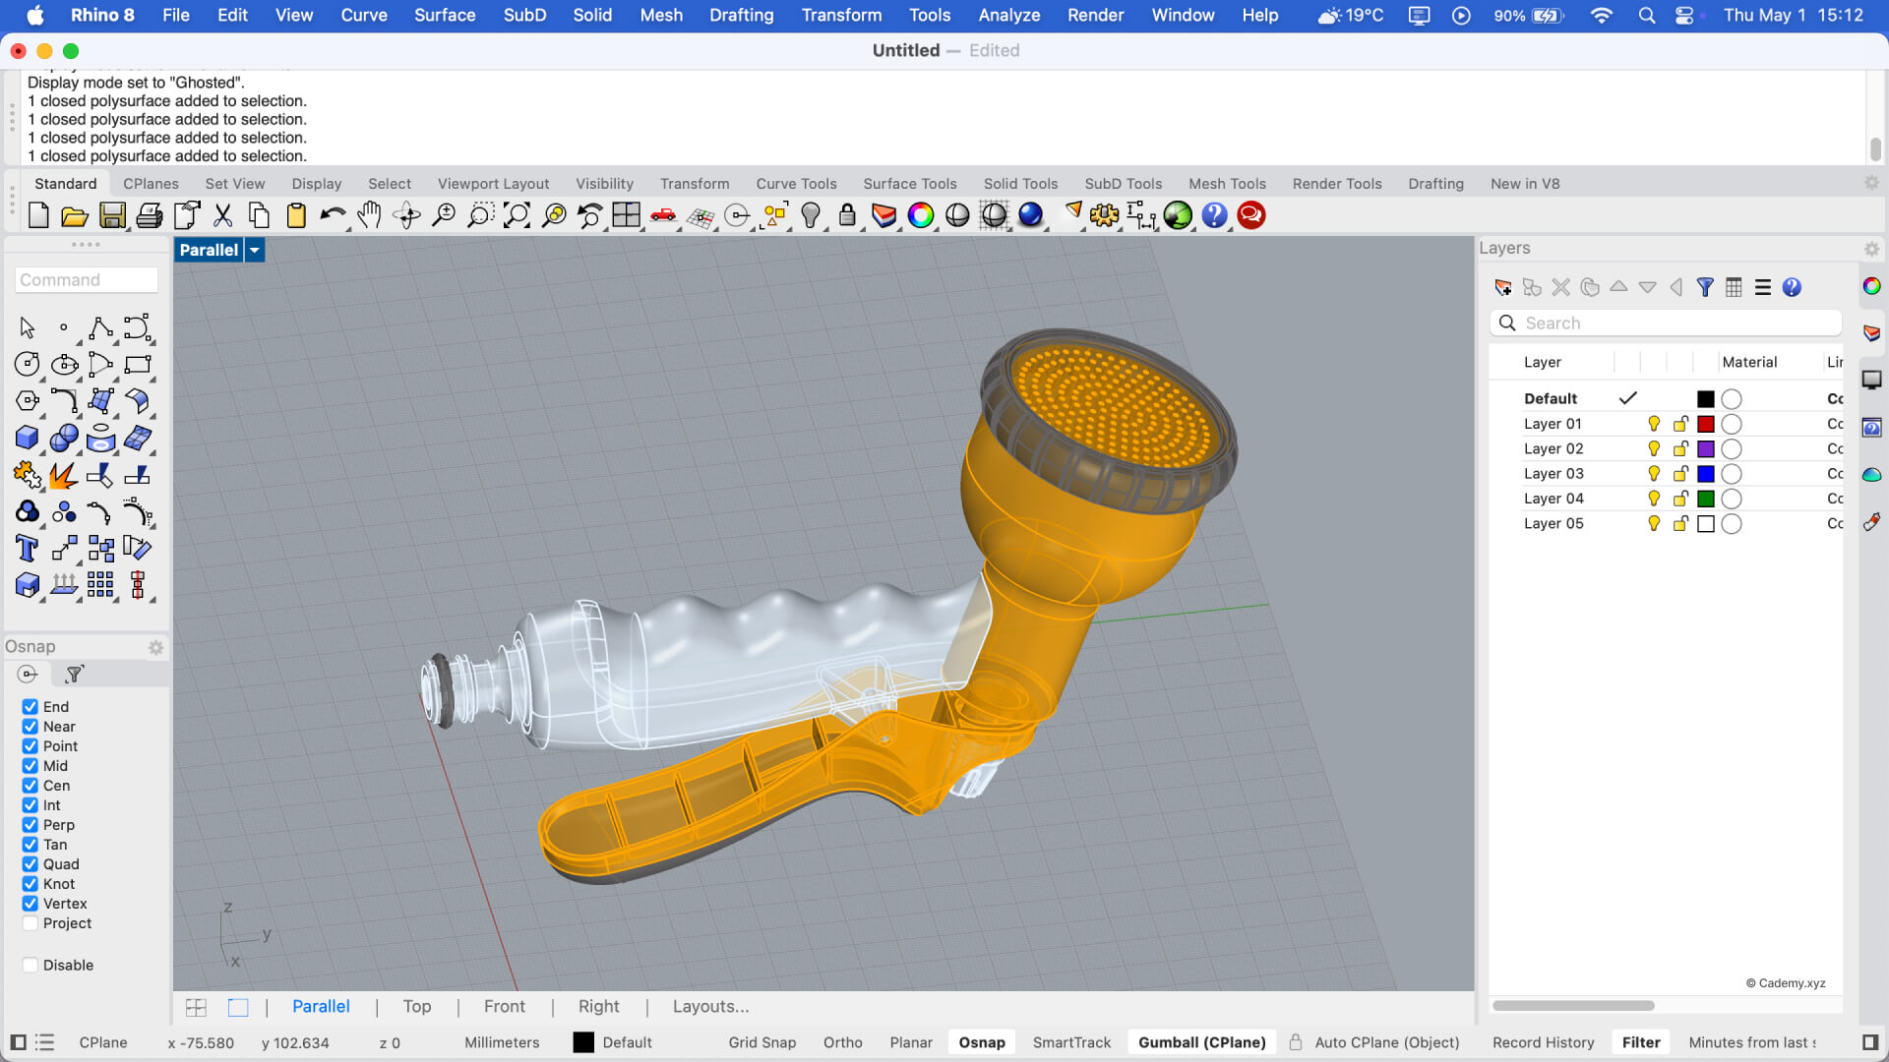
Task: Hide Layer 01 with its lightbulb
Action: click(1654, 424)
